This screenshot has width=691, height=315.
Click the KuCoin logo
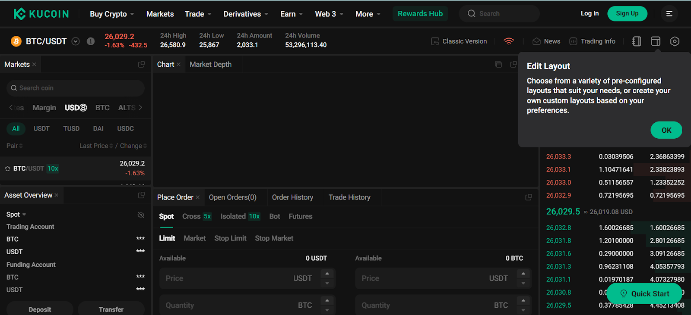point(41,14)
